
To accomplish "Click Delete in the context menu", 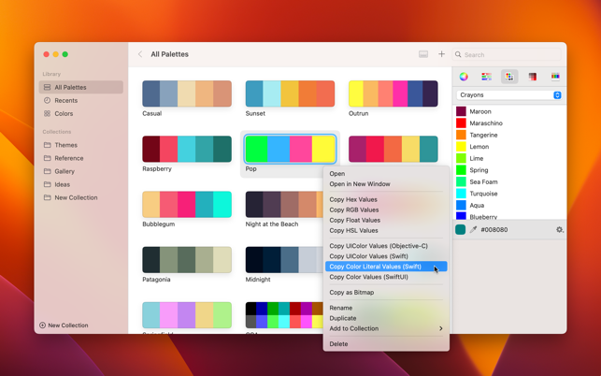I will (338, 344).
